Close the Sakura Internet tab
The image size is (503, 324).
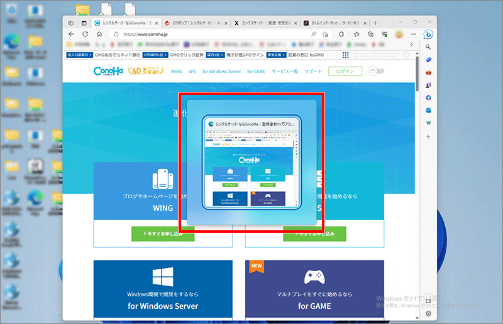[365, 23]
